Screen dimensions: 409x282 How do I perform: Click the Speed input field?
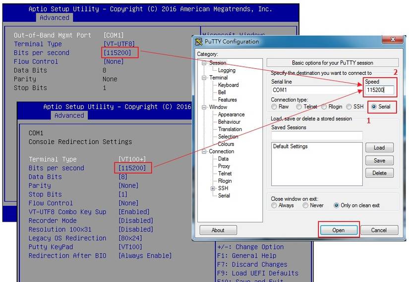(380, 90)
